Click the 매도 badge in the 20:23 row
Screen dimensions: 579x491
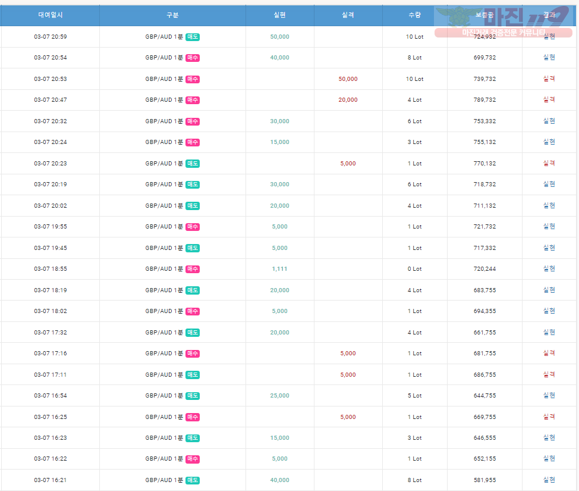coord(193,164)
